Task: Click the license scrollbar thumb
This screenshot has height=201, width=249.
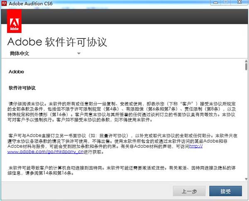Action: pyautogui.click(x=246, y=67)
